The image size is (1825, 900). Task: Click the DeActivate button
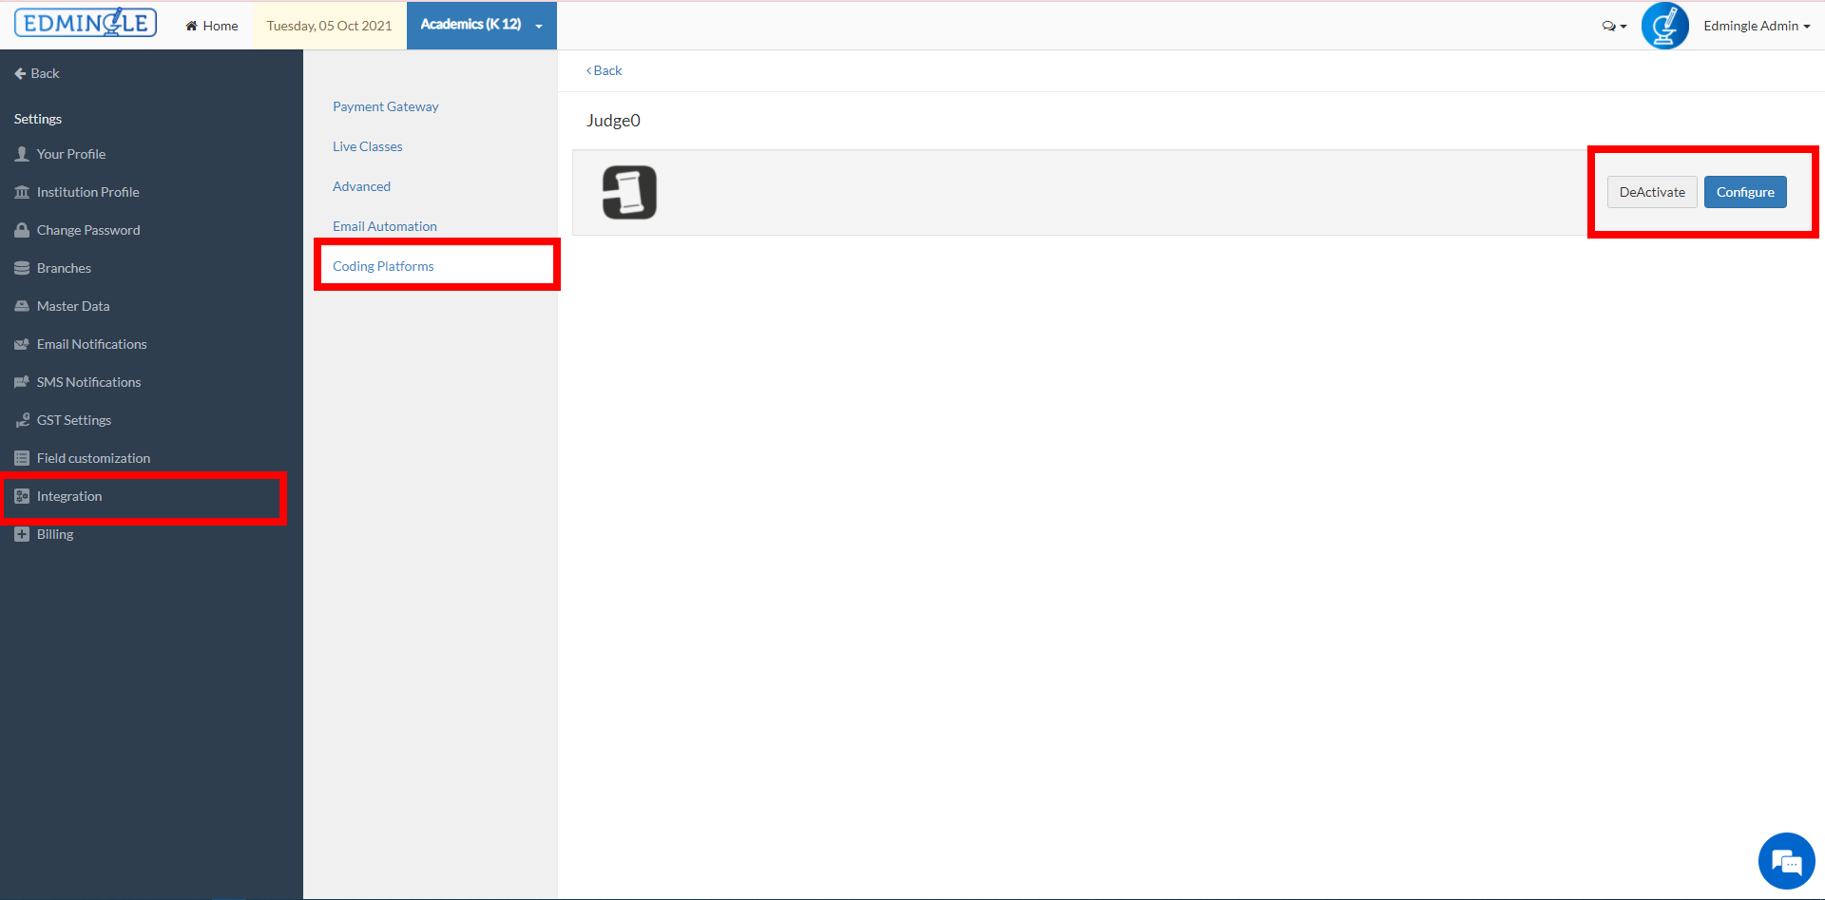point(1652,192)
